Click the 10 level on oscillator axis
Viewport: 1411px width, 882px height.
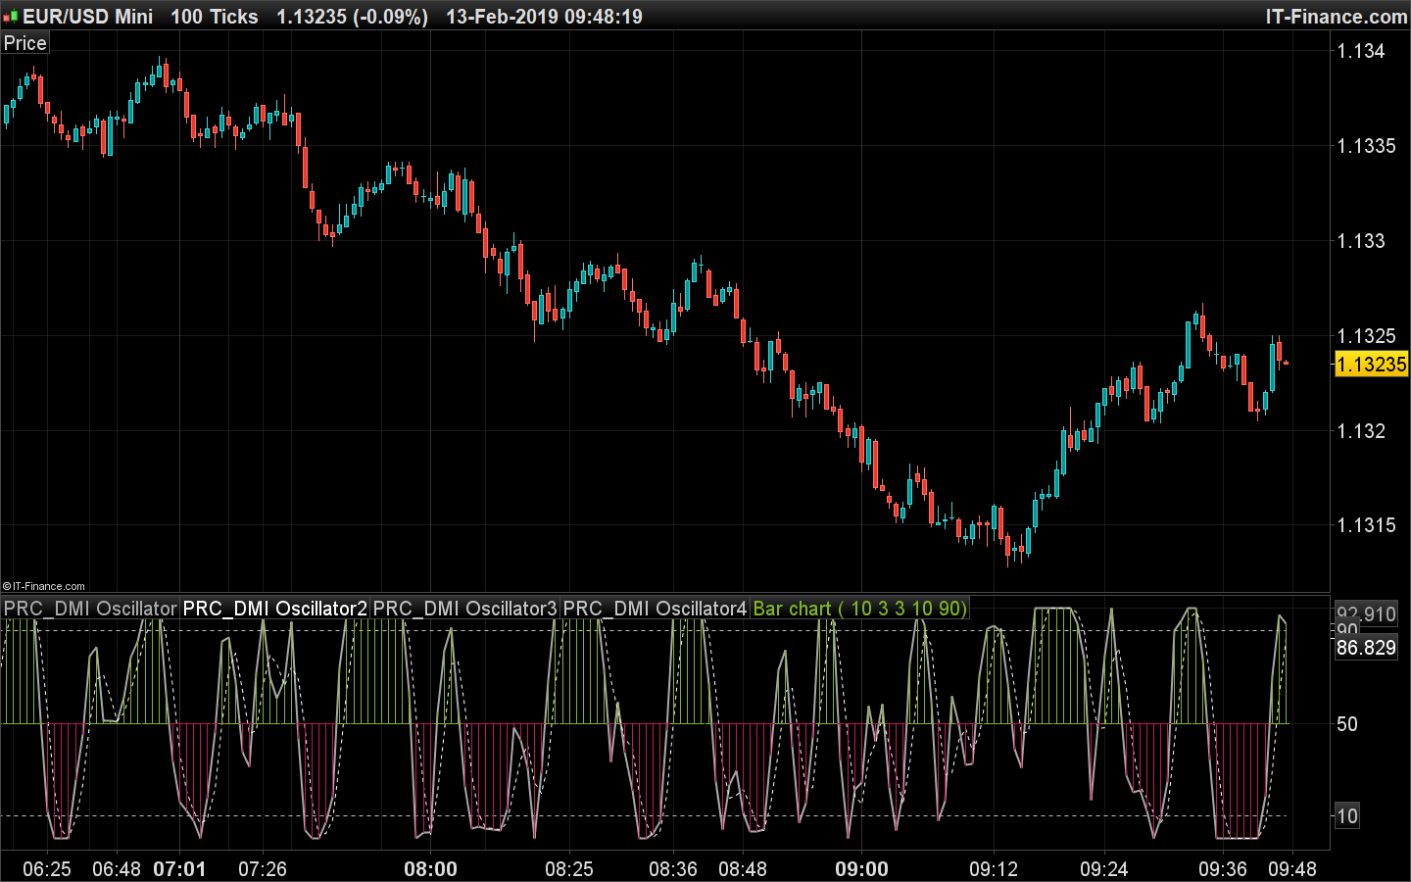pyautogui.click(x=1347, y=816)
